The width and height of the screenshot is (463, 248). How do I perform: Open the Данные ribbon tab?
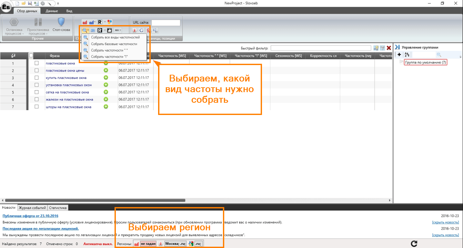tap(52, 11)
